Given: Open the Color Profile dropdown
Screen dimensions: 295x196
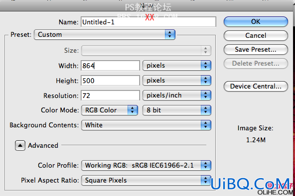Looking at the screenshot, I should click(x=146, y=165).
